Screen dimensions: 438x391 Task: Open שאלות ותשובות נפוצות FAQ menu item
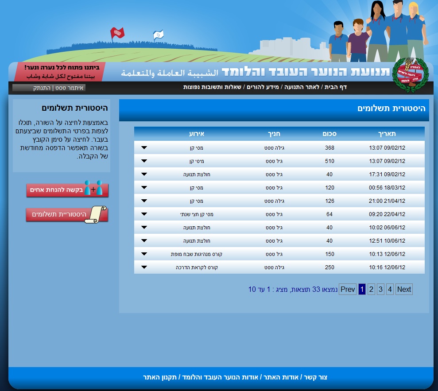click(x=213, y=87)
